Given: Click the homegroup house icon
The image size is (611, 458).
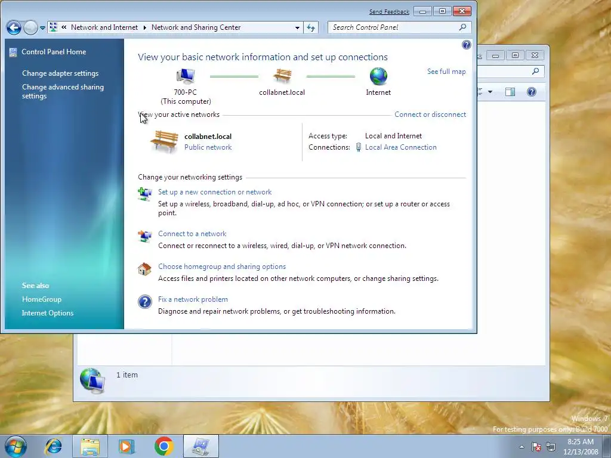Looking at the screenshot, I should tap(144, 269).
